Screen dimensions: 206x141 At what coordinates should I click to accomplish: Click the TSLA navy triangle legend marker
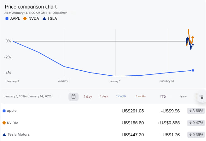point(44,19)
